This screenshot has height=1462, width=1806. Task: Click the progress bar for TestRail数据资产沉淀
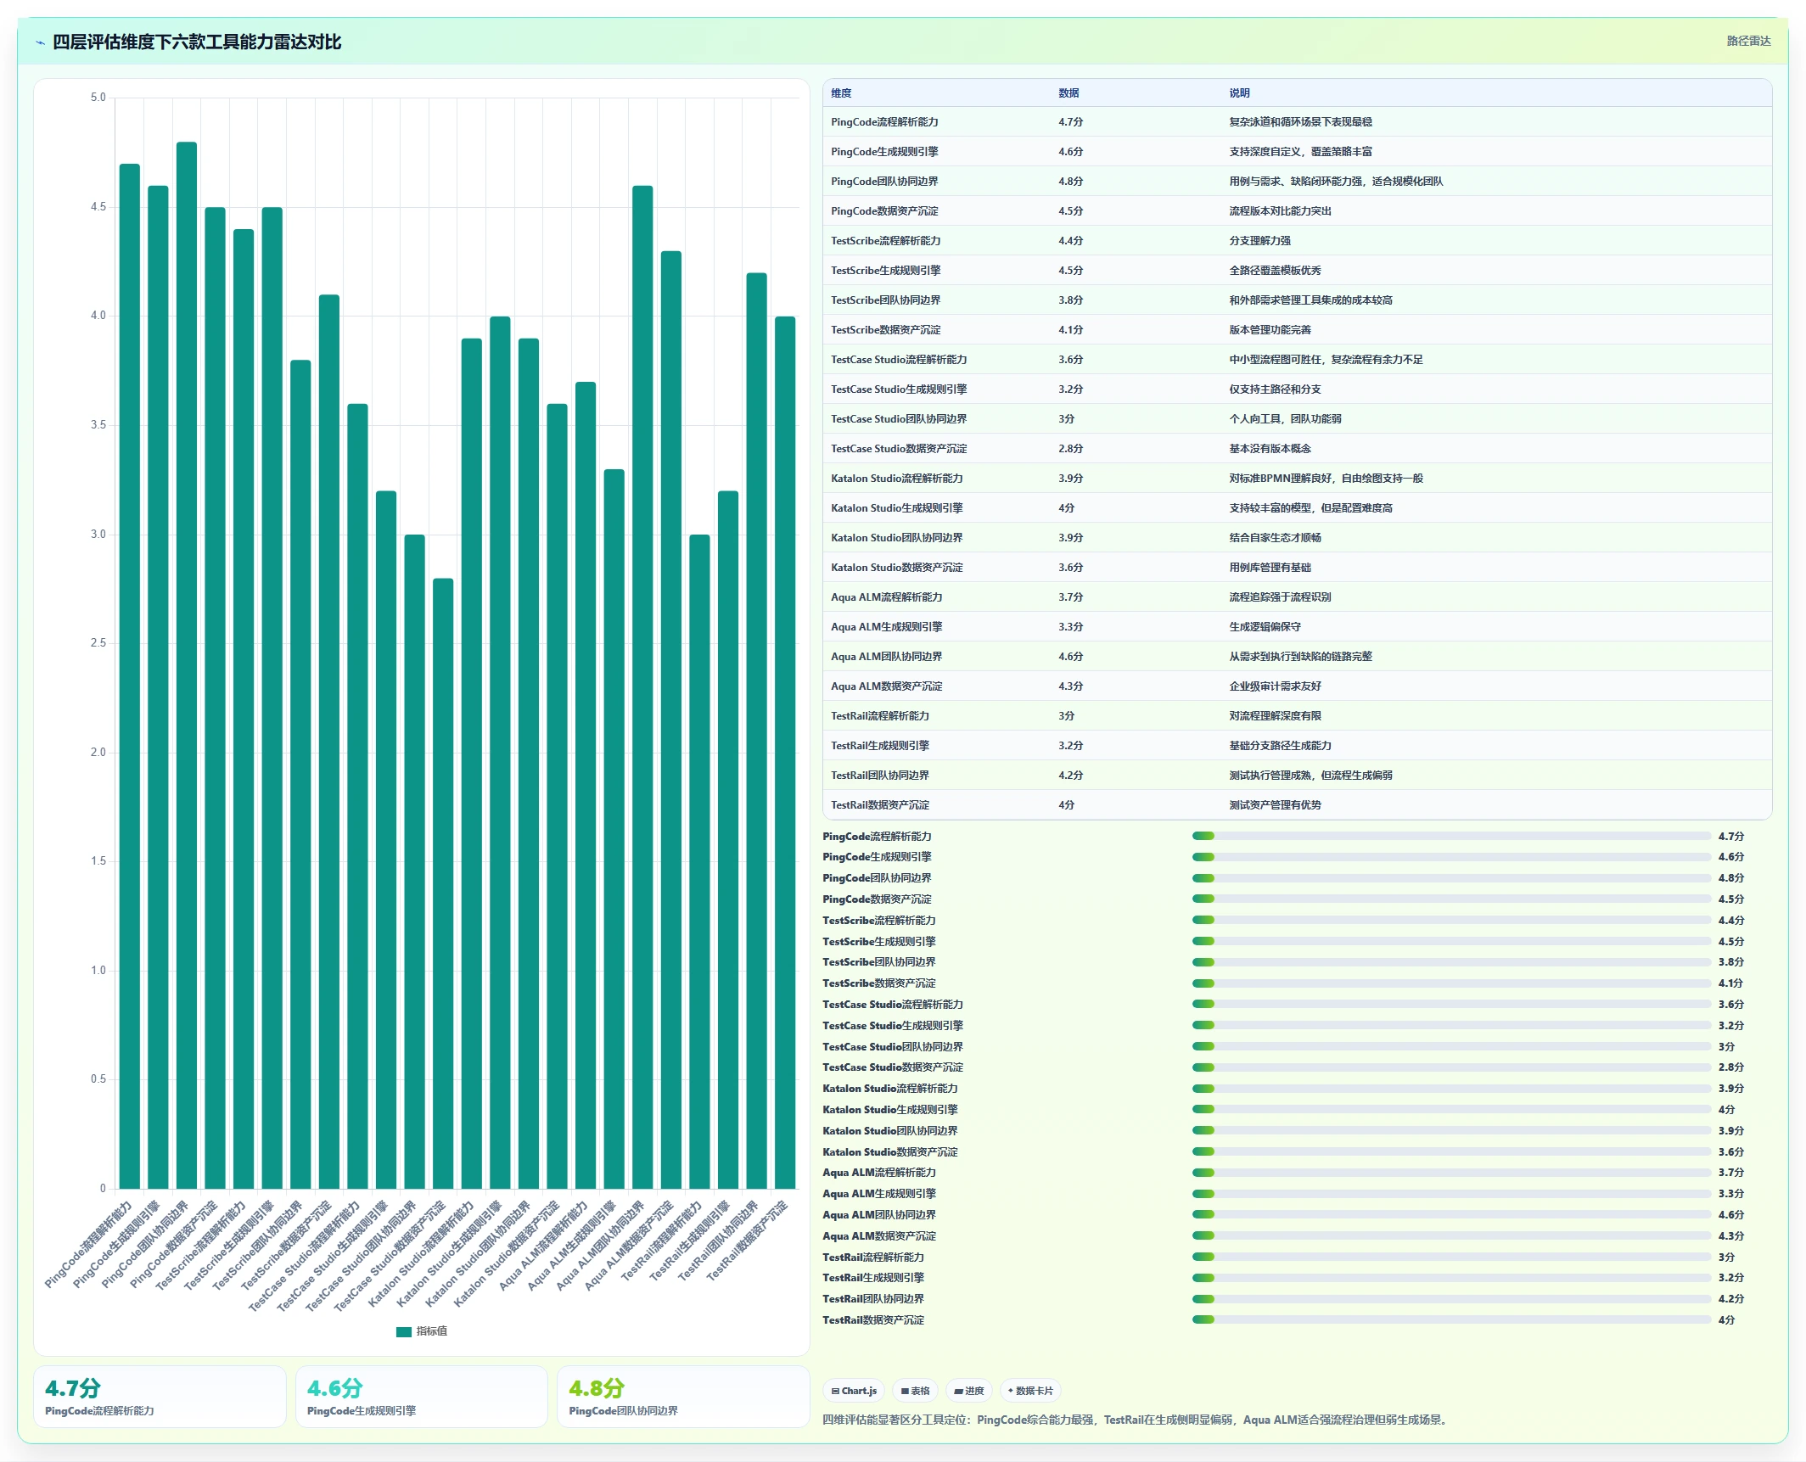click(x=1451, y=1319)
